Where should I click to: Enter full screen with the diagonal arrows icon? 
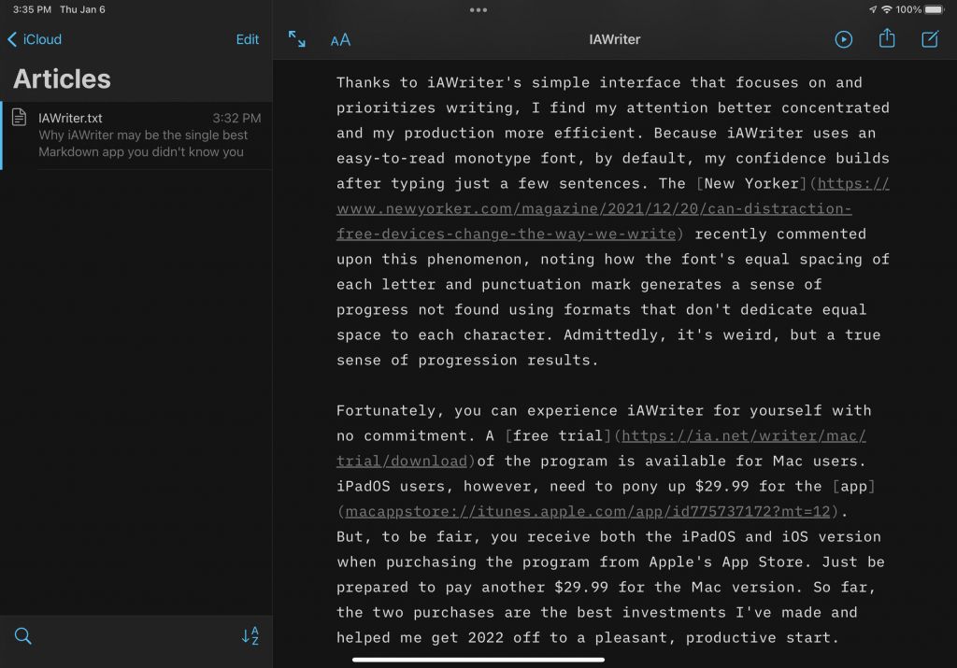(x=297, y=39)
